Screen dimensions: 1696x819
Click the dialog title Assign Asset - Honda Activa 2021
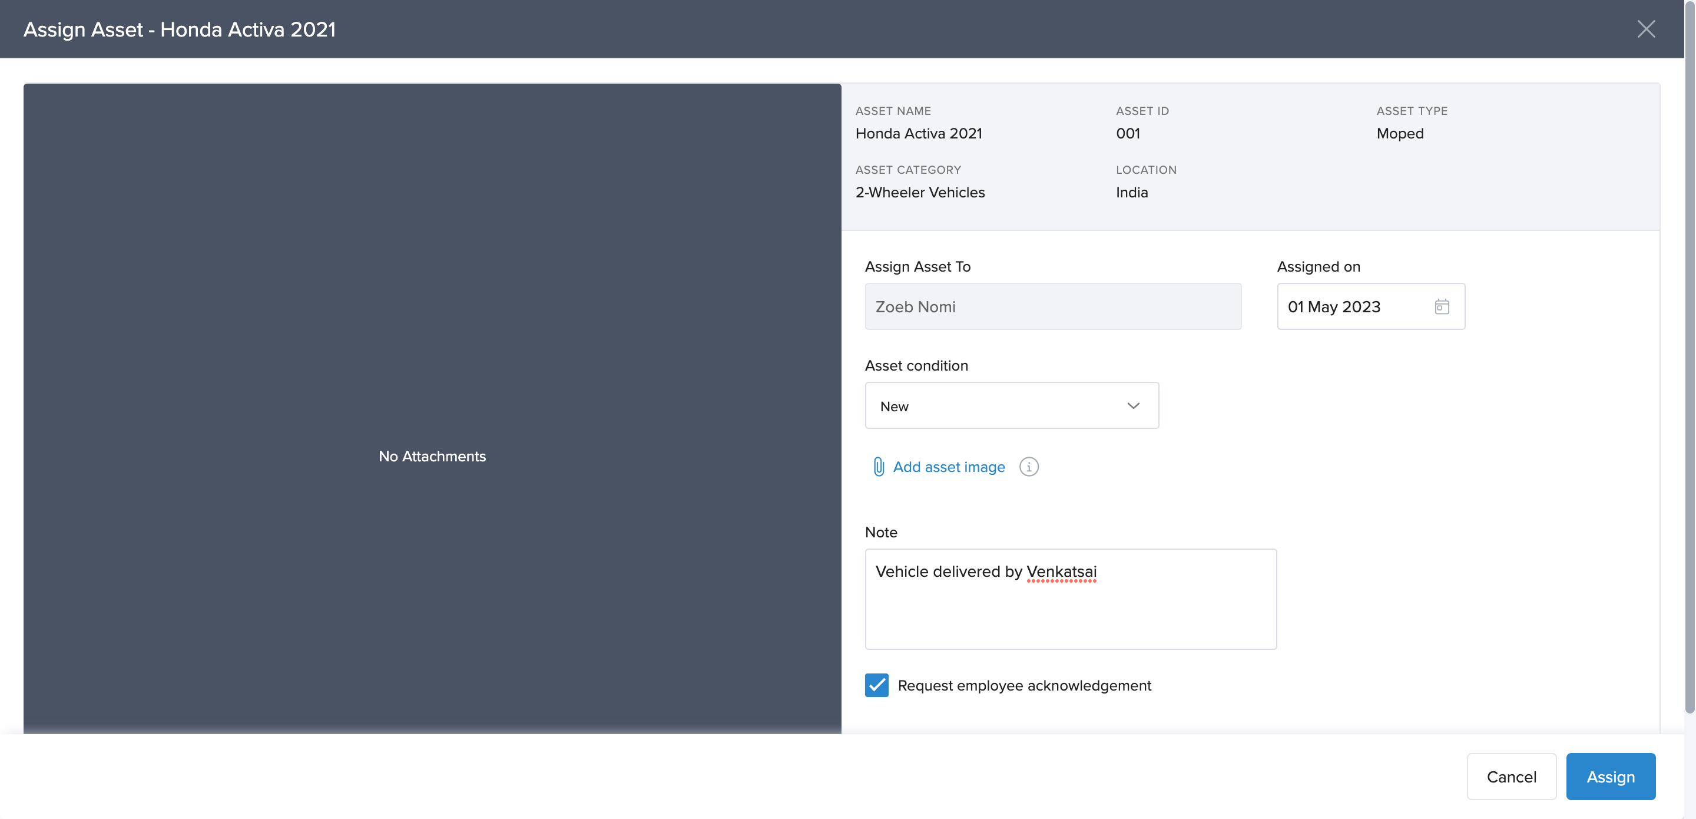click(x=179, y=29)
